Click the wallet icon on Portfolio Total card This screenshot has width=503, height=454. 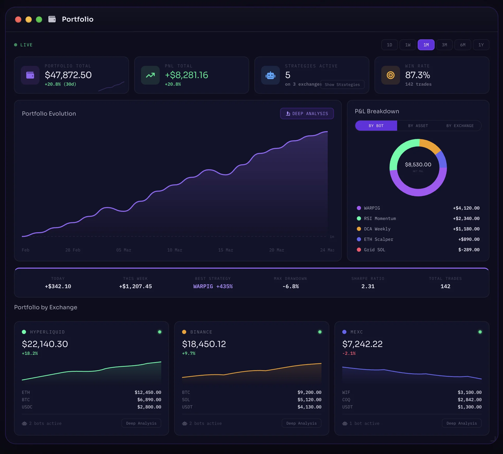(30, 75)
